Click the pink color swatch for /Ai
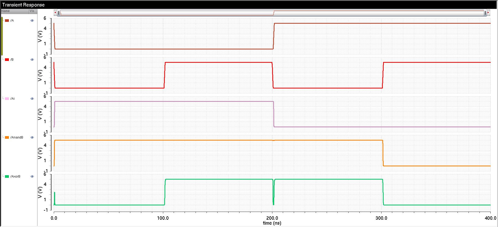The height and width of the screenshot is (227, 498). click(x=7, y=99)
